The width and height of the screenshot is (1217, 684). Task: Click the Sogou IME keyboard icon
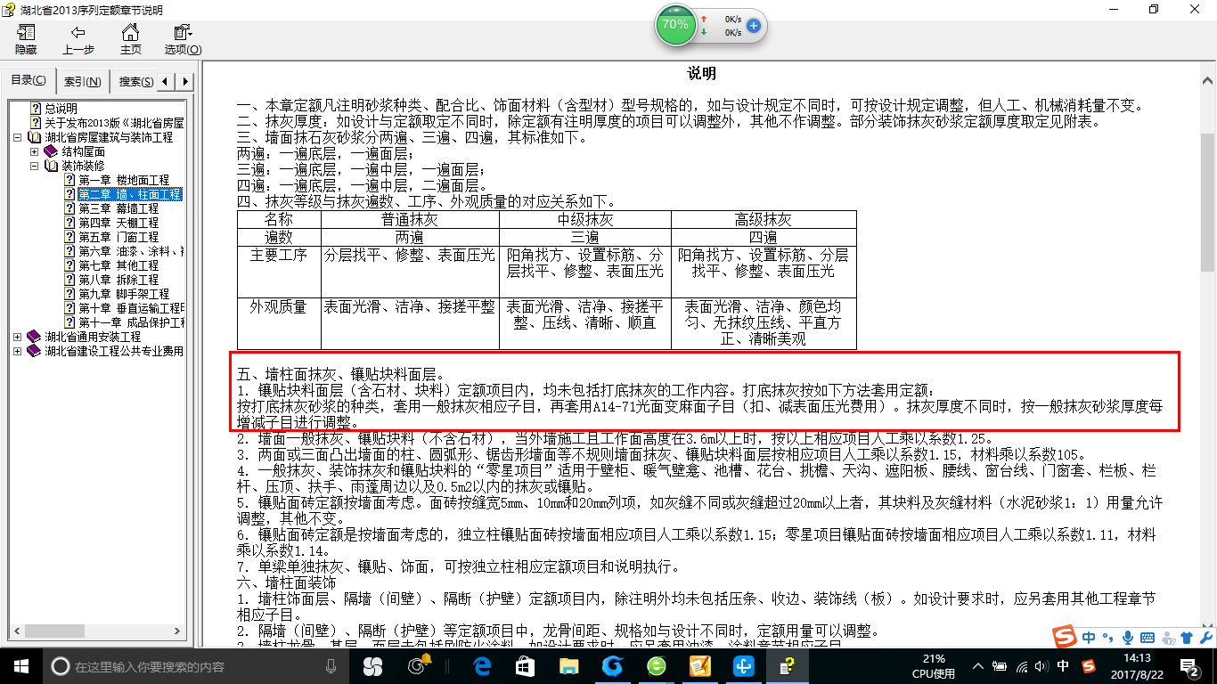[1148, 637]
